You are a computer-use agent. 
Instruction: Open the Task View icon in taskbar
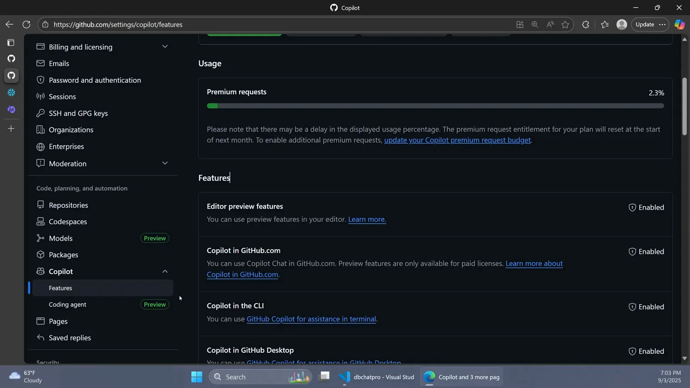coord(324,377)
